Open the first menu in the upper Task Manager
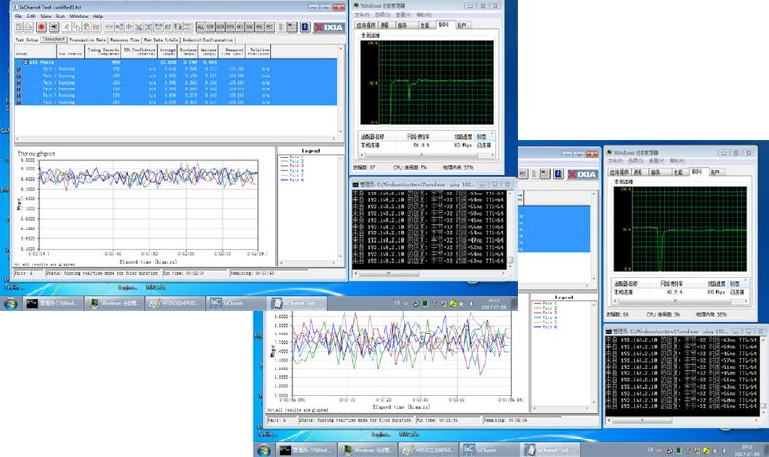The height and width of the screenshot is (457, 769). point(360,15)
